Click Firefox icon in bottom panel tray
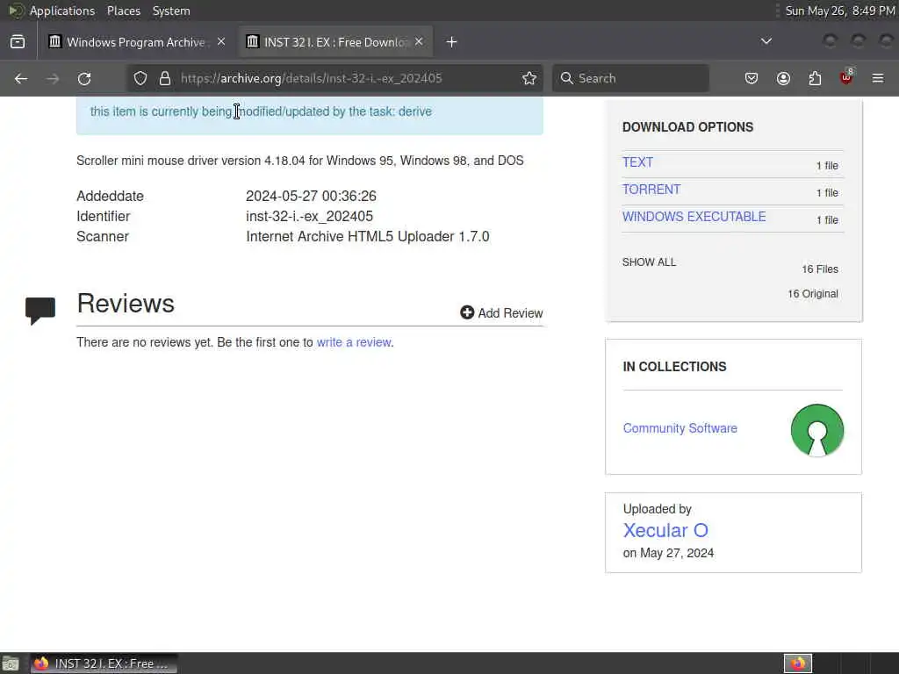The width and height of the screenshot is (899, 674). click(x=798, y=664)
